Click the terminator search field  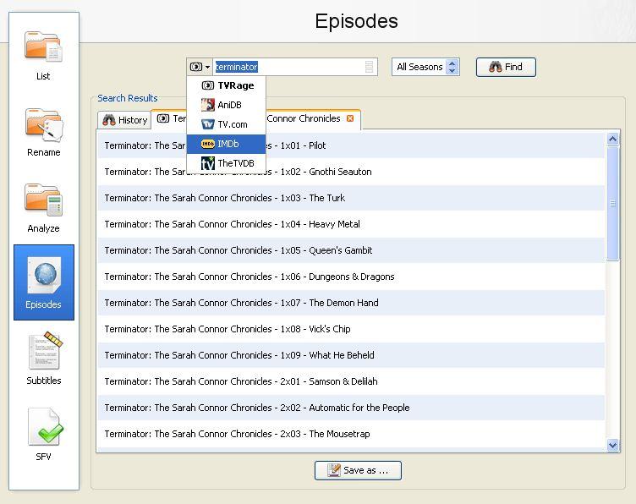288,67
